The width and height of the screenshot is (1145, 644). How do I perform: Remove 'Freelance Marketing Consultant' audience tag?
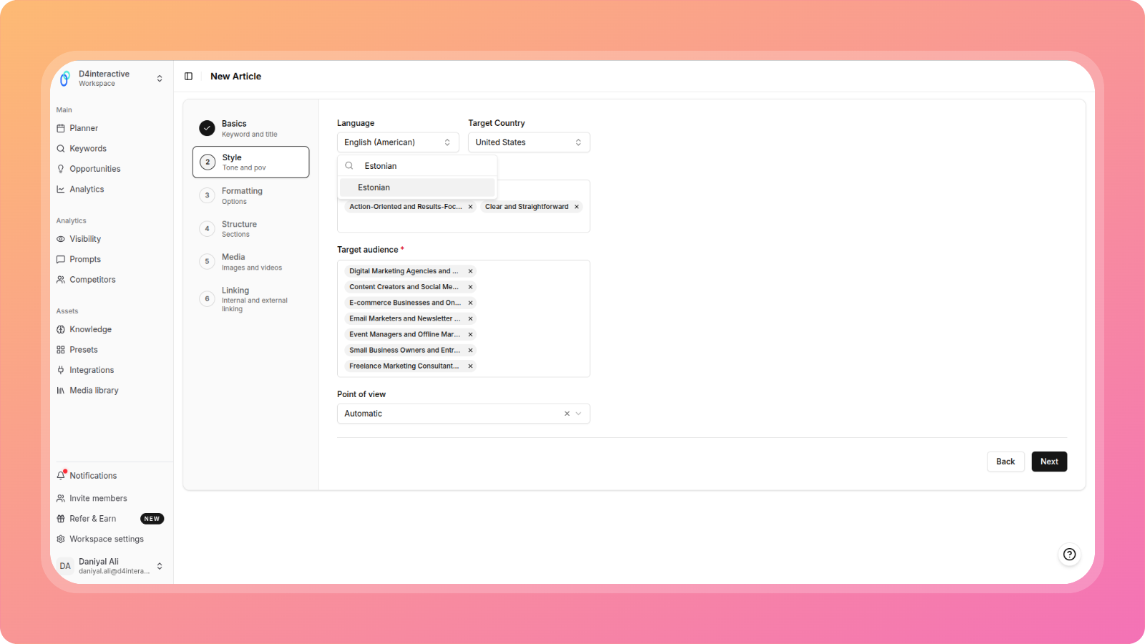tap(470, 366)
